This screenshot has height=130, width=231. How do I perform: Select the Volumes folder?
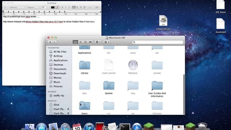157,105
